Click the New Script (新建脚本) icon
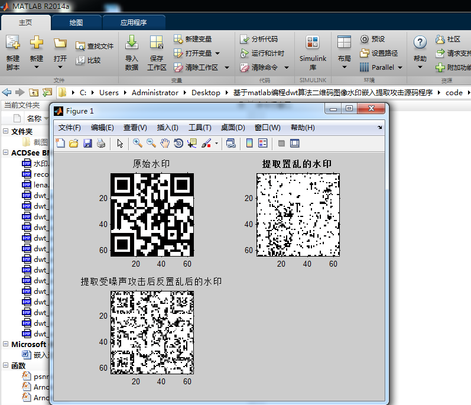 13,43
